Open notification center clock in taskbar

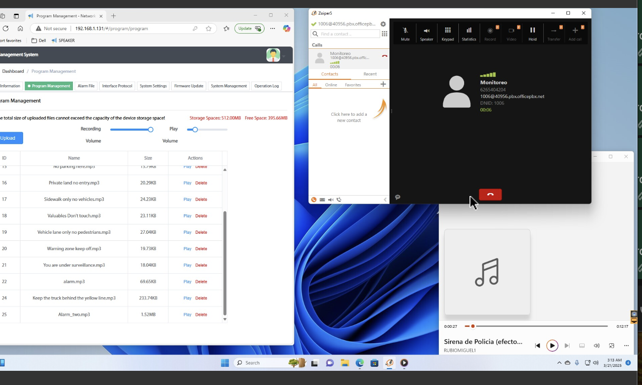point(613,363)
